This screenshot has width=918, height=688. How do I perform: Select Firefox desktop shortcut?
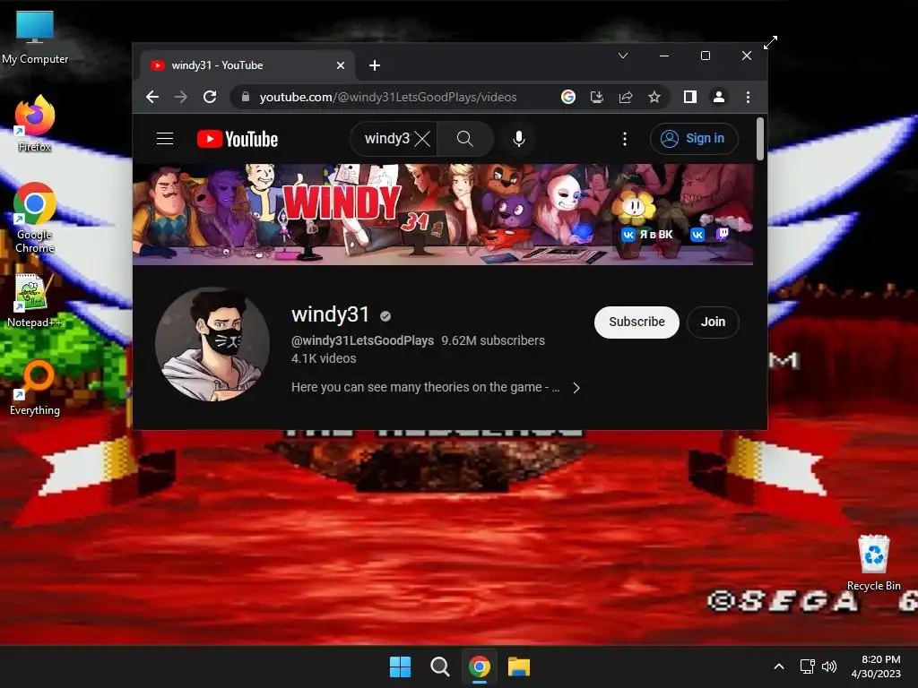pyautogui.click(x=35, y=124)
